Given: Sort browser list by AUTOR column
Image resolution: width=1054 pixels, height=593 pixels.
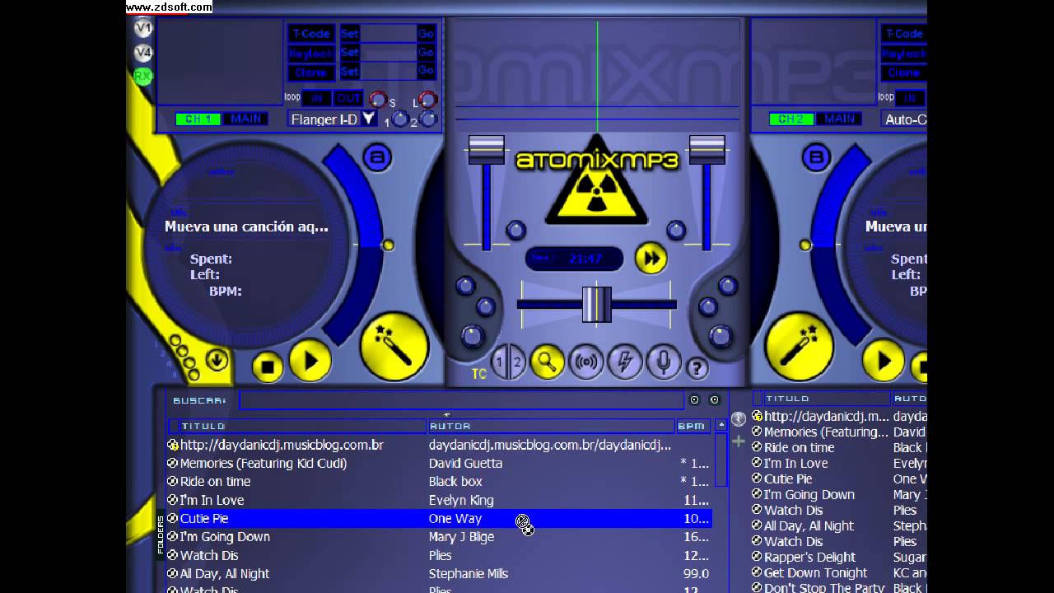Looking at the screenshot, I should 551,426.
